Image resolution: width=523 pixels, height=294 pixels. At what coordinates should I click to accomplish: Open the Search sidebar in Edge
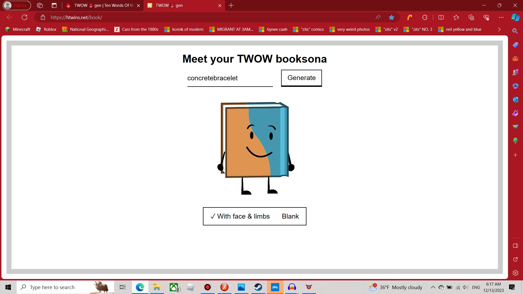coord(515,31)
